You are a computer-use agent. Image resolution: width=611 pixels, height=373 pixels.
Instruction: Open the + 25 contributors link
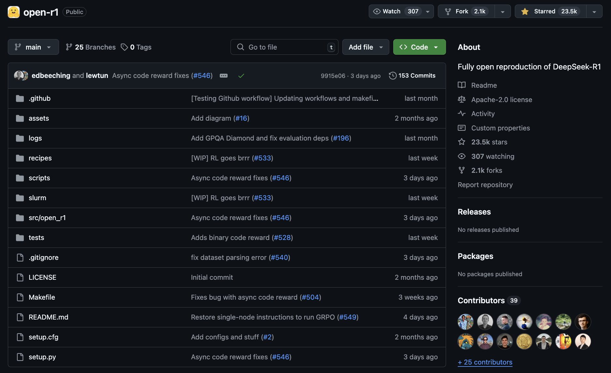click(485, 362)
